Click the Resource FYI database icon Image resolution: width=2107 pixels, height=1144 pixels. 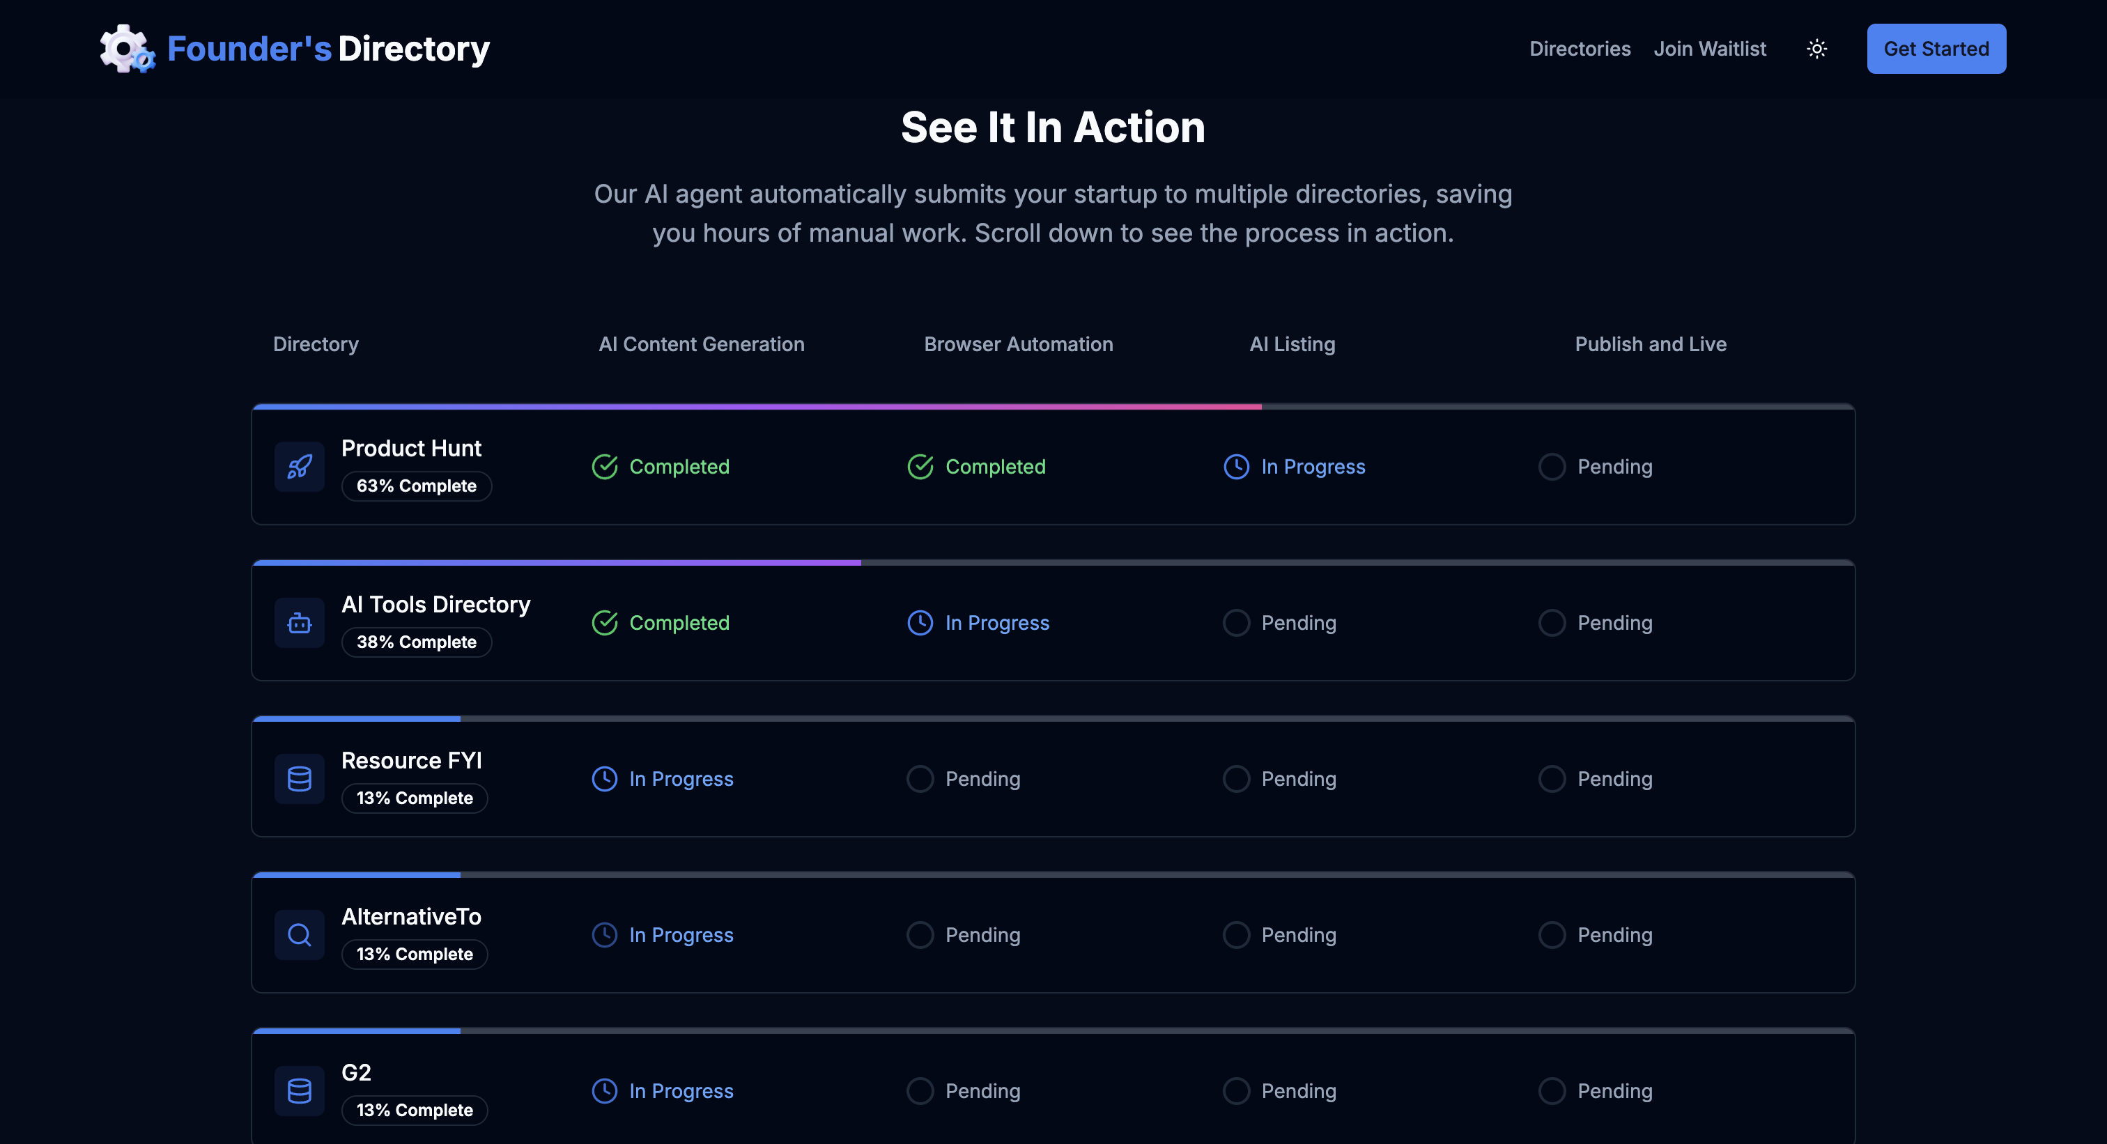coord(300,780)
